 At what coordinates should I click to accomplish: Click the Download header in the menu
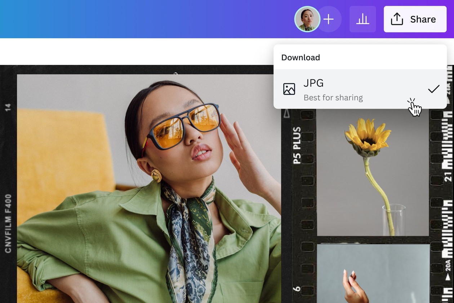(x=301, y=57)
